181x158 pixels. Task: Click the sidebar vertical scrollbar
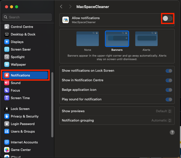coord(52,105)
